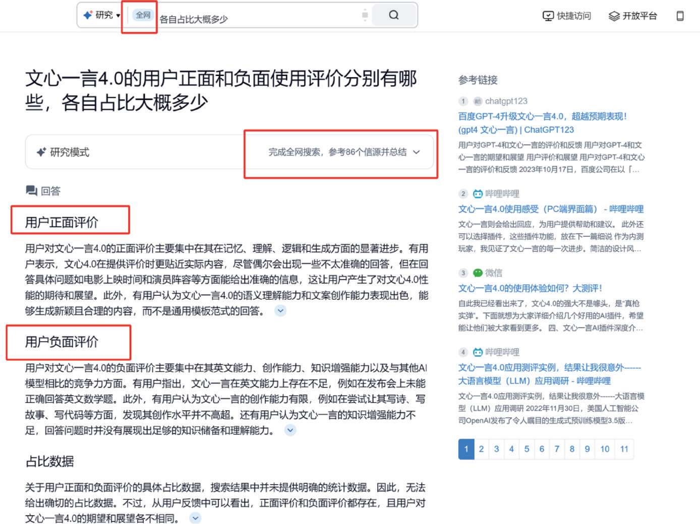Expand 完成全网搜索 sources summary chevron
Image resolution: width=700 pixels, height=524 pixels.
[416, 152]
